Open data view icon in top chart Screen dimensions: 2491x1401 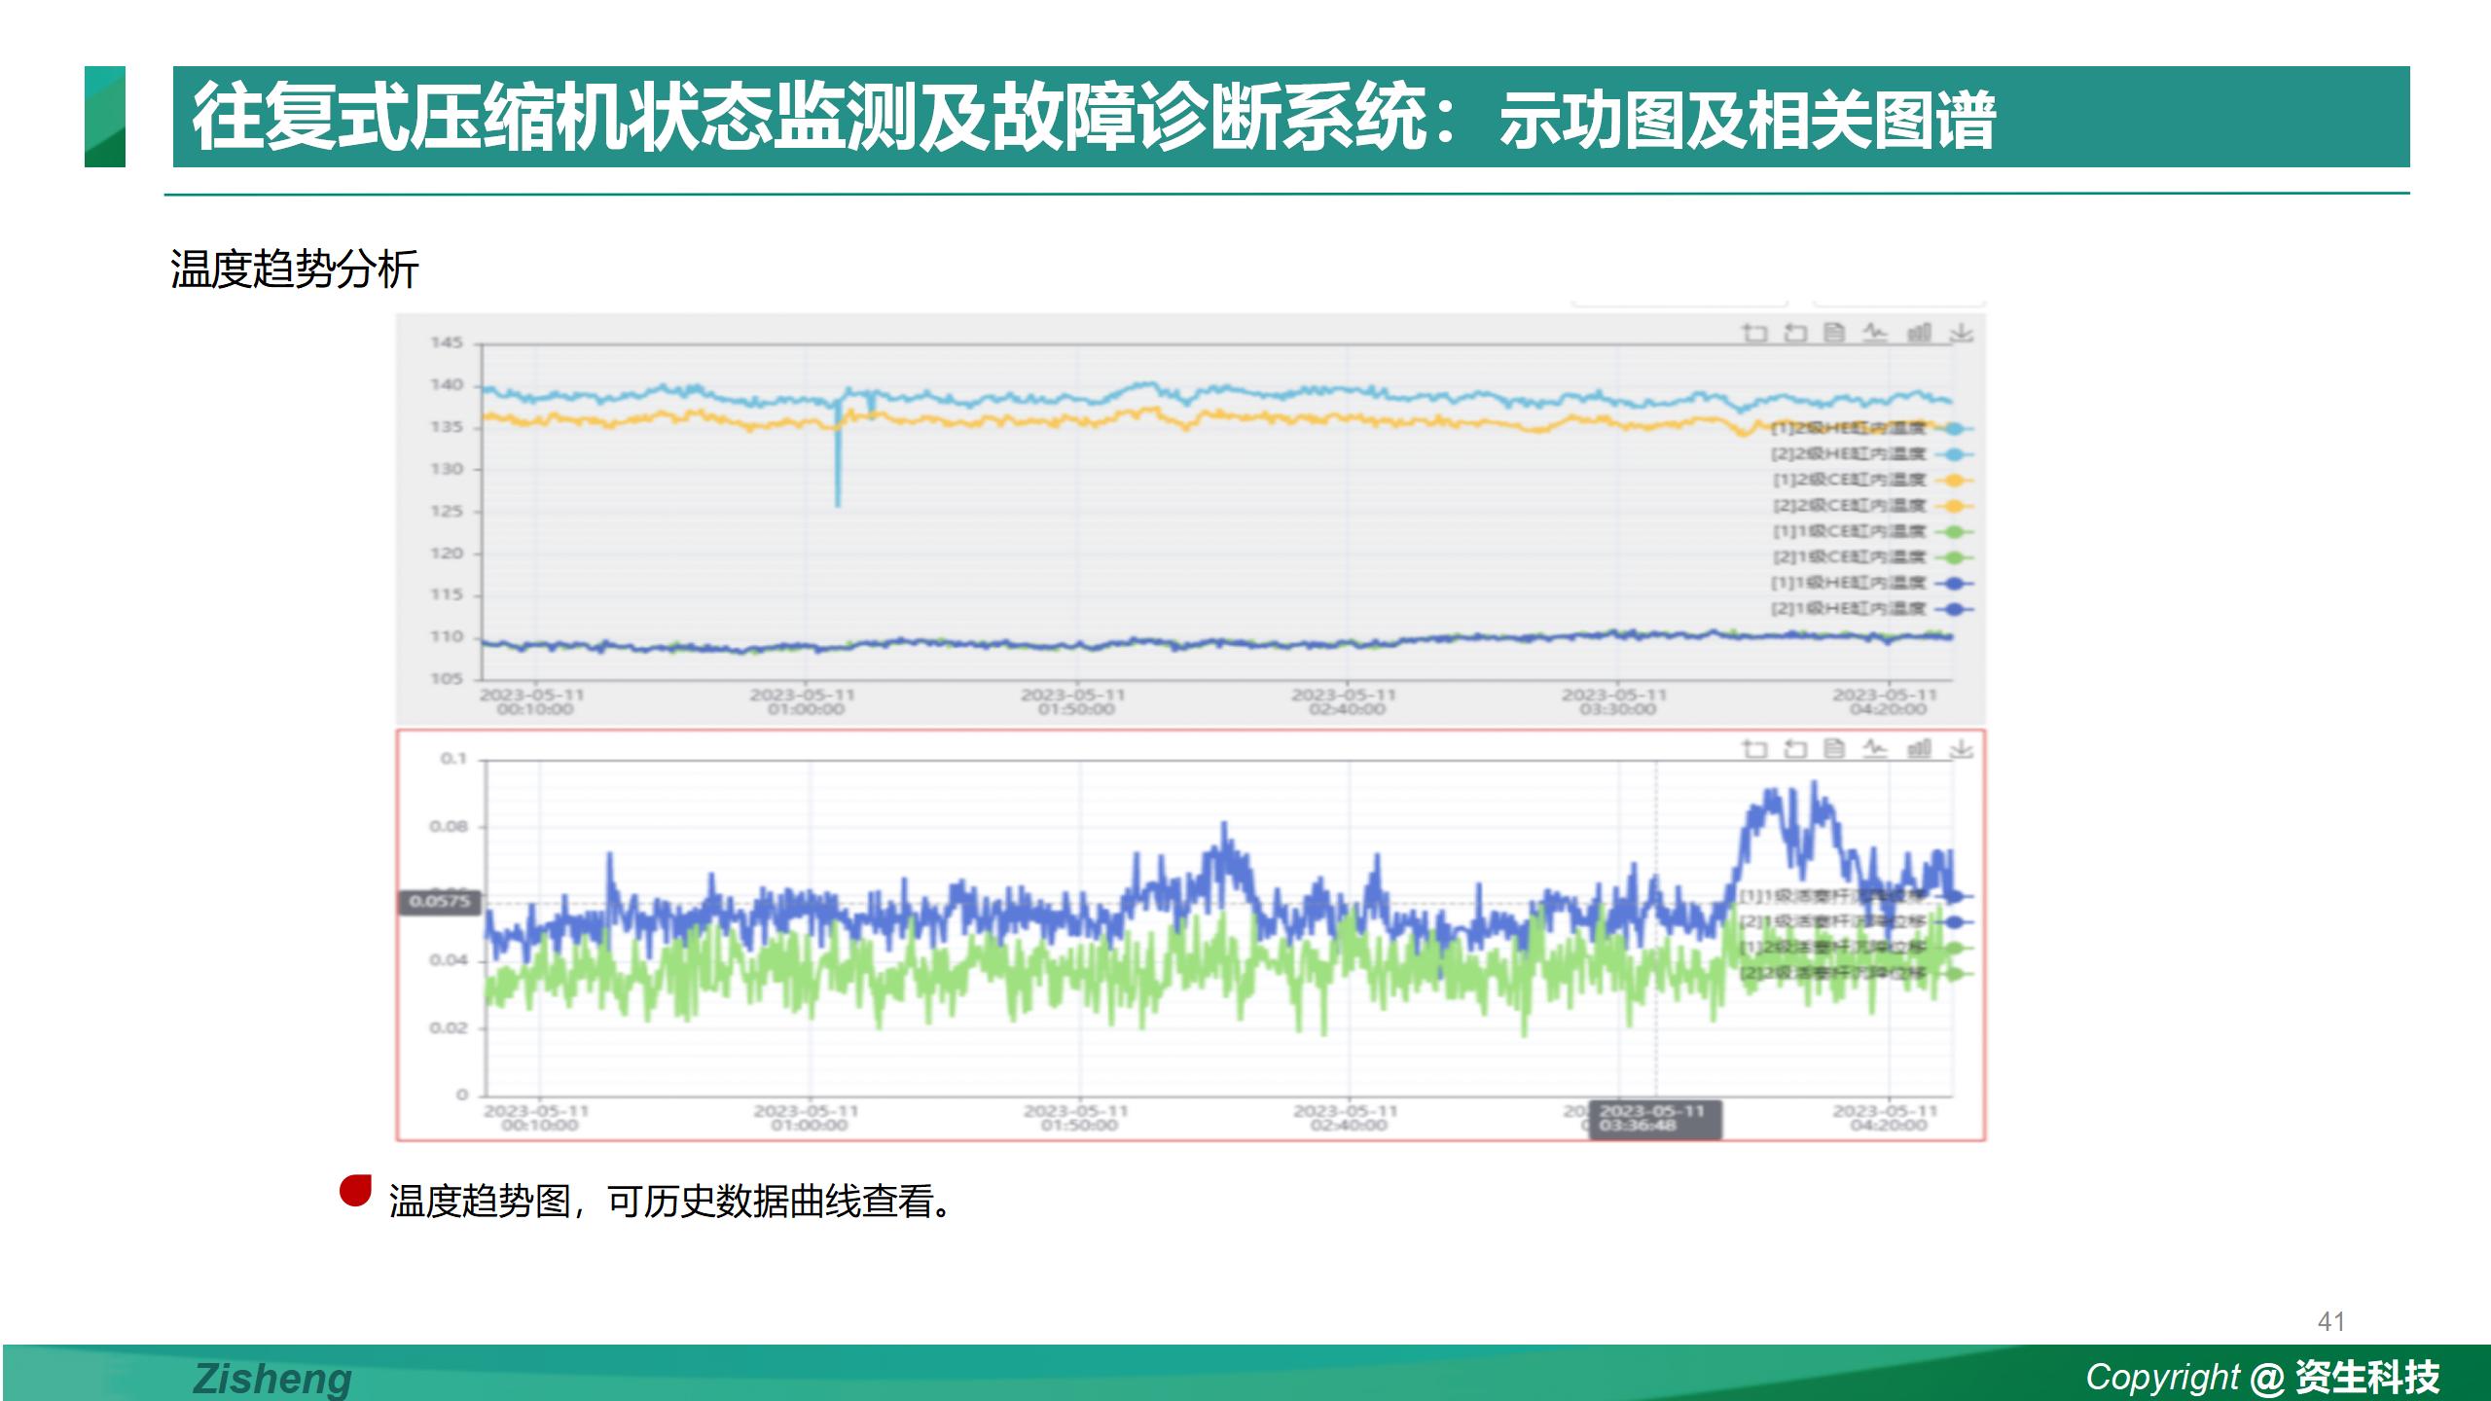tap(1834, 333)
